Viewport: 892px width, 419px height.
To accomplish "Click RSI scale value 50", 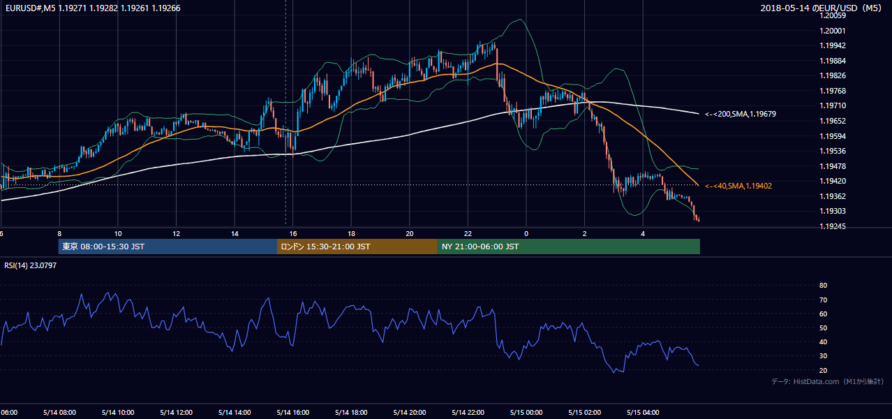I will point(823,328).
